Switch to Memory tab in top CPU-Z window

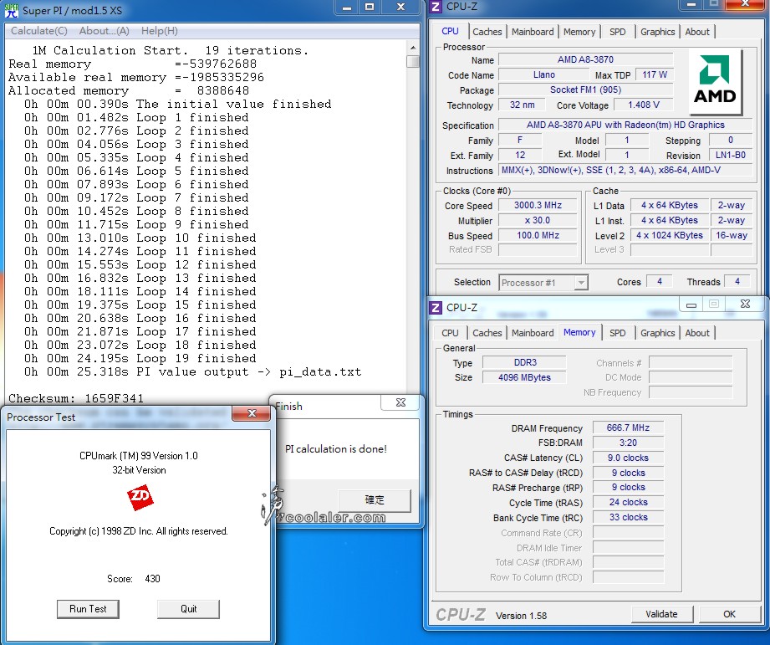[579, 32]
